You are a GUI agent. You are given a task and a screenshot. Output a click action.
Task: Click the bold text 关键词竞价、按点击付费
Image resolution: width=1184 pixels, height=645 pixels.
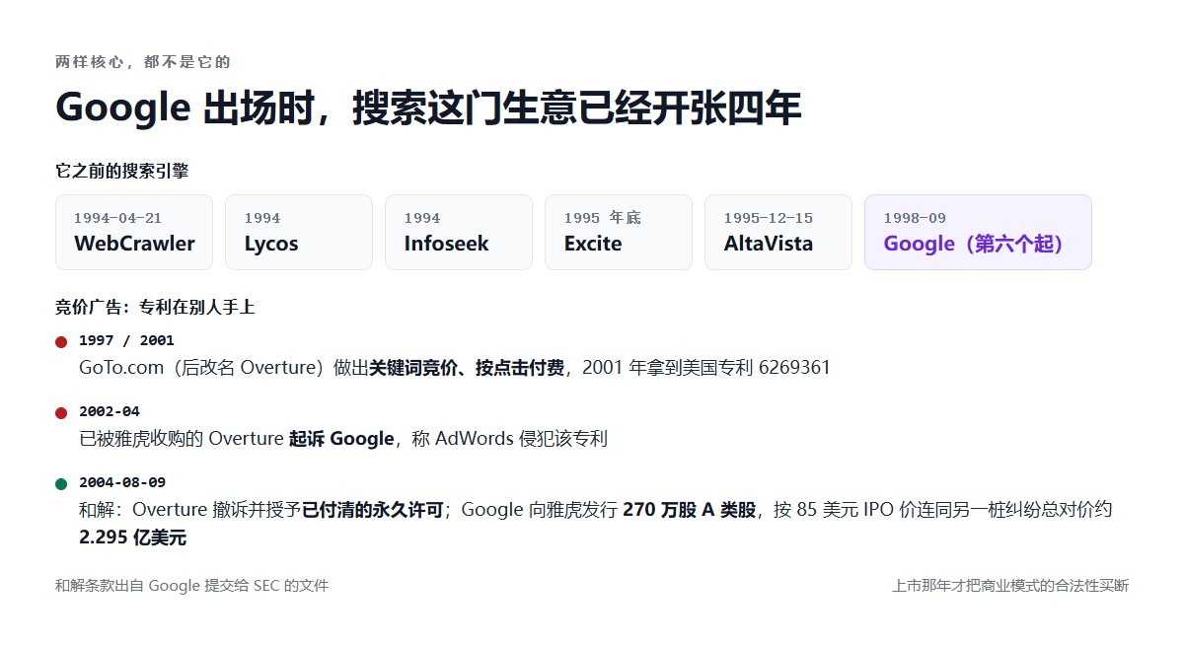point(467,368)
